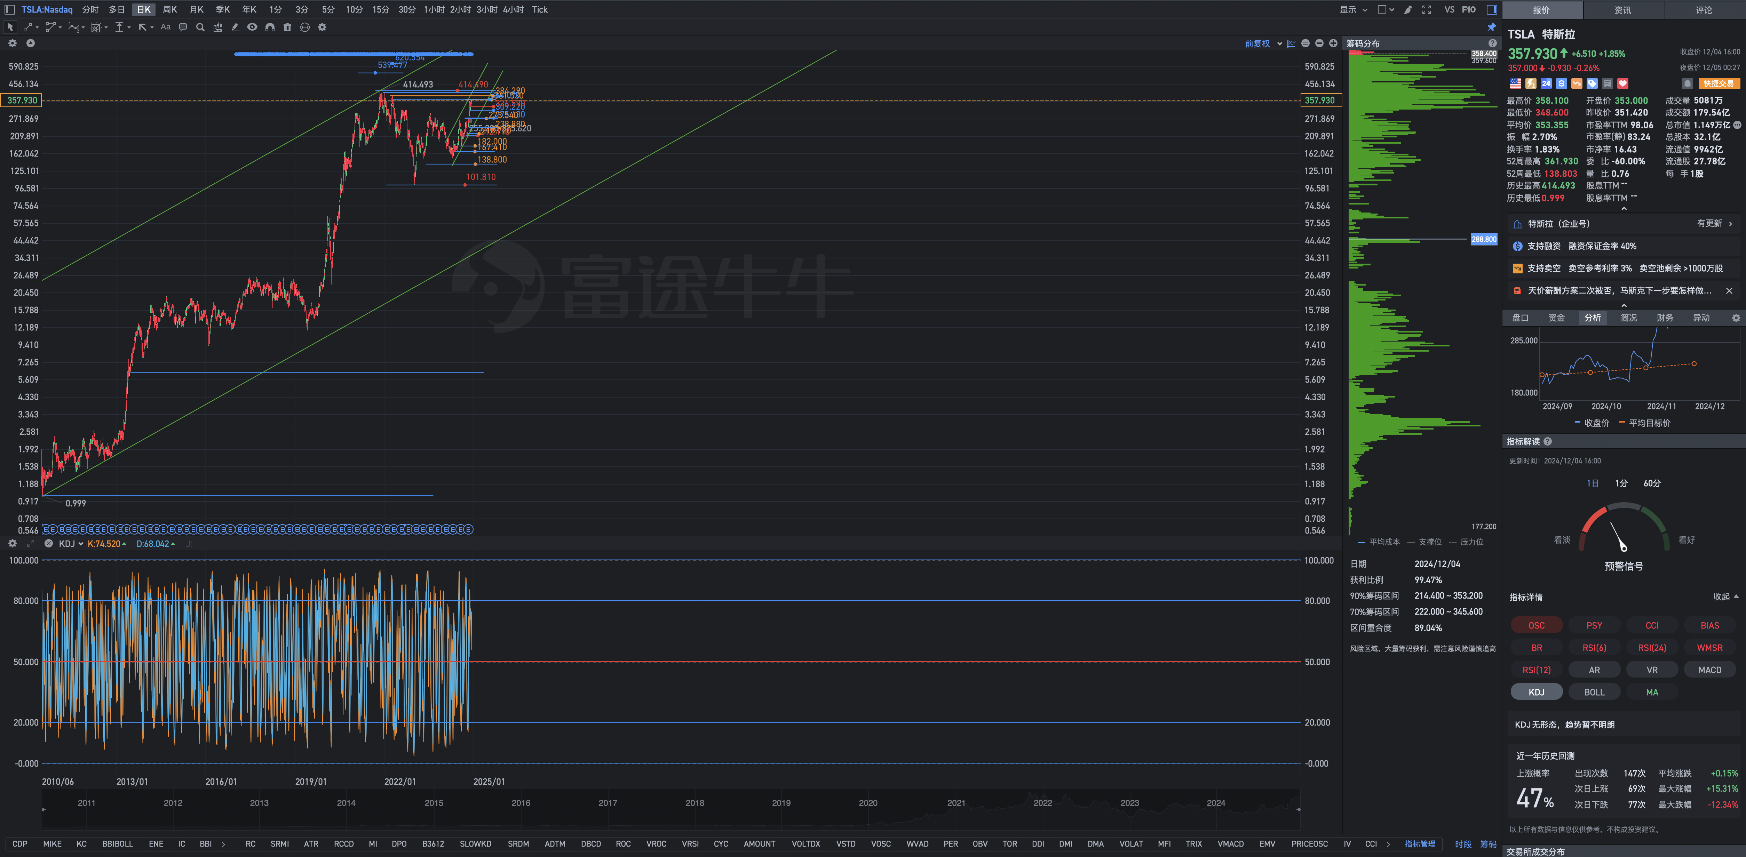
Task: Toggle the left sidebar panel
Action: click(x=9, y=9)
